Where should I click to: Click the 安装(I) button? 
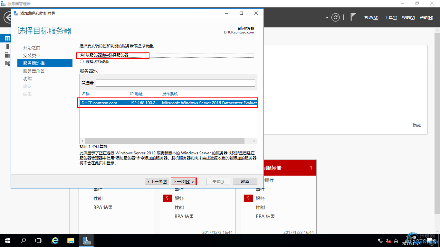218,181
